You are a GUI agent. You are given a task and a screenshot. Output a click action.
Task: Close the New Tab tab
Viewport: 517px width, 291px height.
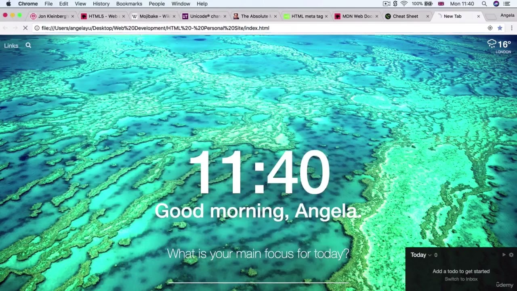[x=479, y=17]
